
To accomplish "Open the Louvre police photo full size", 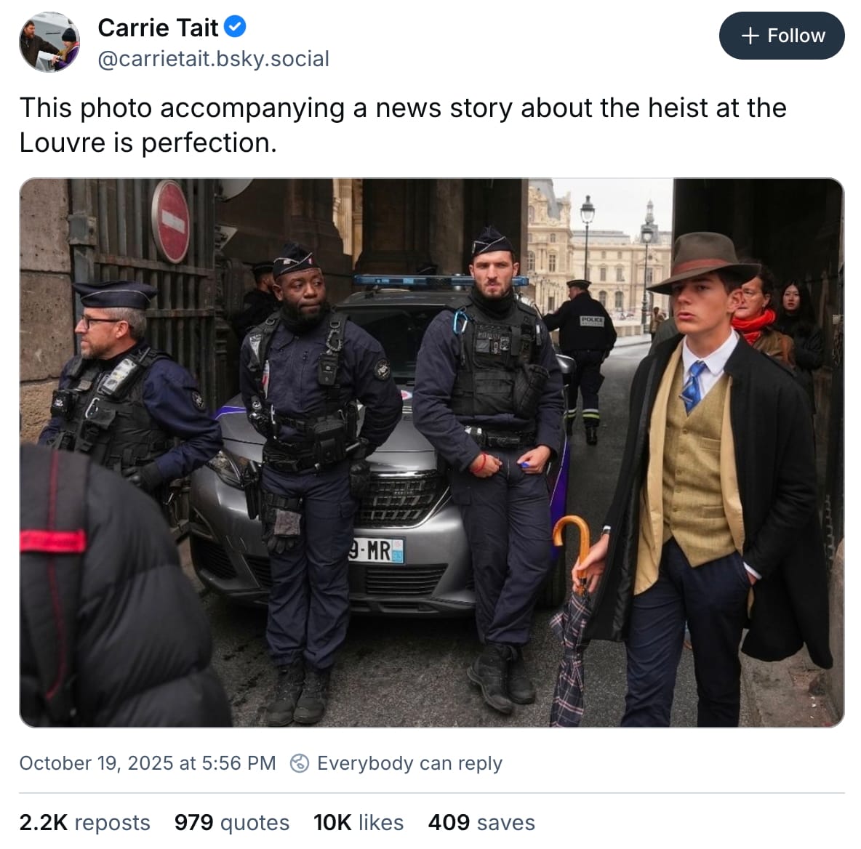I will [432, 453].
